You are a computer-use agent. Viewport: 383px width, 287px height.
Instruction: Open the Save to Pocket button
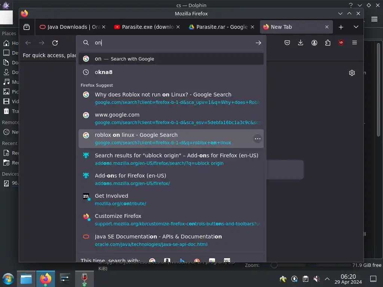(x=287, y=43)
